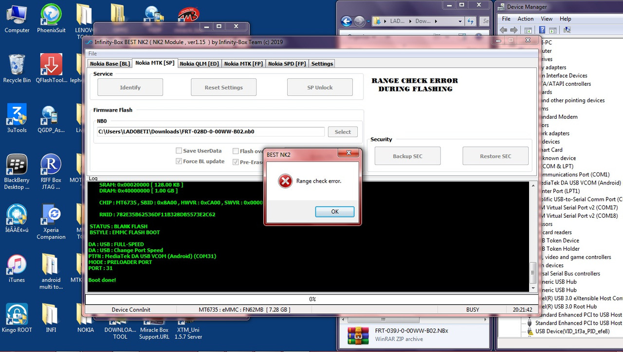Open Explorer recent pages dropdown arrow
The height and width of the screenshot is (352, 623).
pyautogui.click(x=368, y=21)
